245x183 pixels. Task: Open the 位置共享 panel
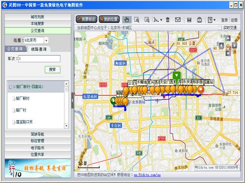pos(38,154)
